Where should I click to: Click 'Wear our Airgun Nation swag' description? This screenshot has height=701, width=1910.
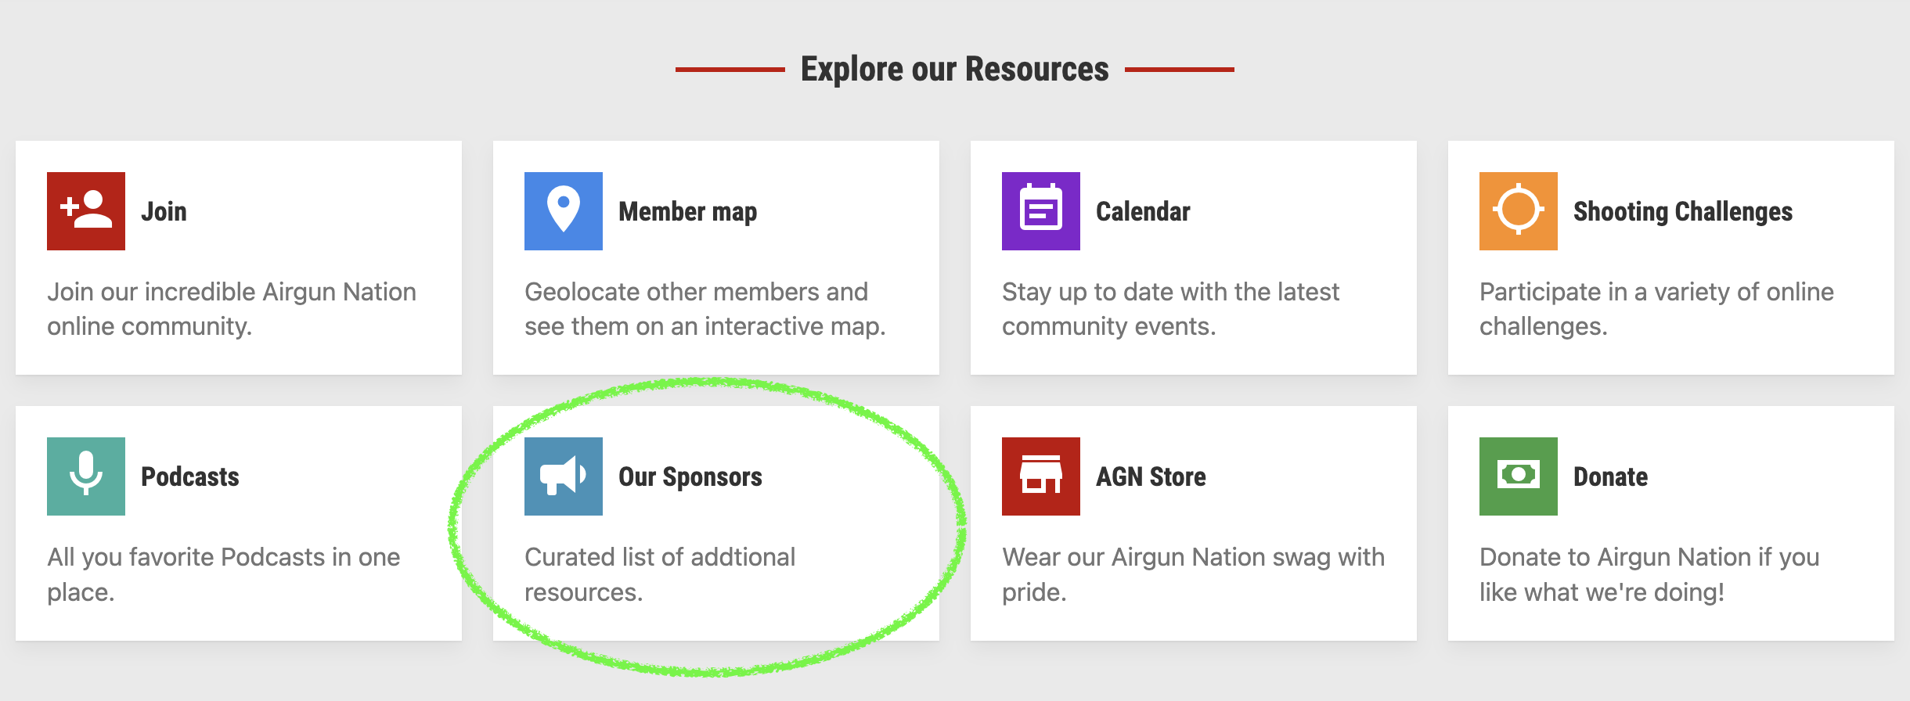1193,573
